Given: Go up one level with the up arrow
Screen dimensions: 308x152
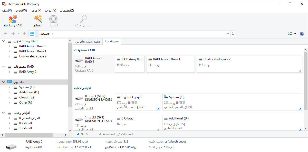Looking at the screenshot, I should point(24,34).
